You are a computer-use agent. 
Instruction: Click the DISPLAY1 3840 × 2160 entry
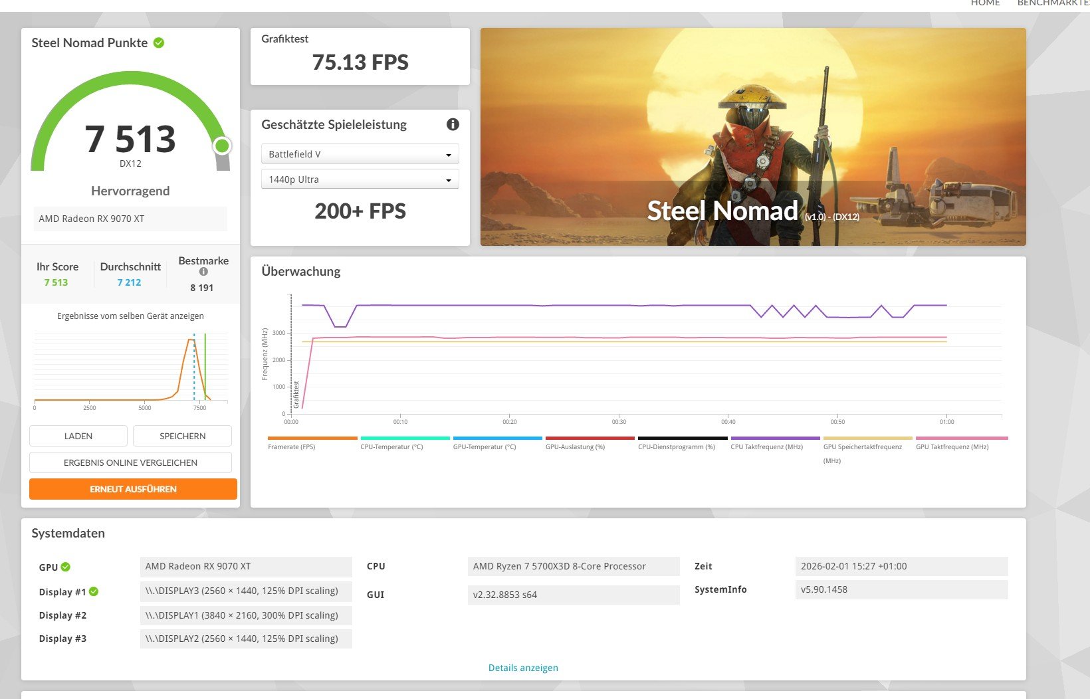(246, 615)
